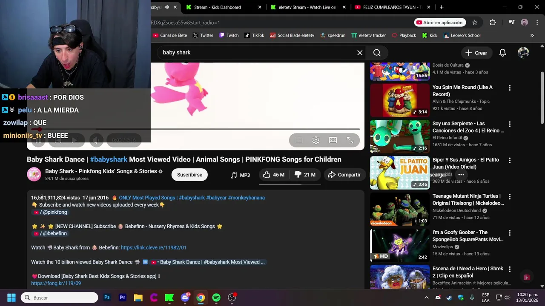The image size is (545, 306).
Task: Open options menu for Soy una Serpiente
Action: 509,124
